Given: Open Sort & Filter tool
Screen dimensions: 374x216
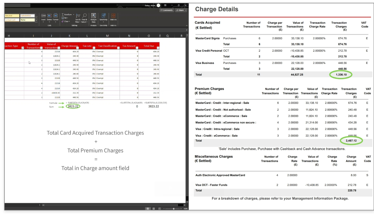Looking at the screenshot, I should coord(78,18).
